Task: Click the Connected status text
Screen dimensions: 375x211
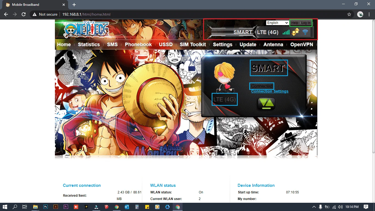Action: (x=262, y=86)
